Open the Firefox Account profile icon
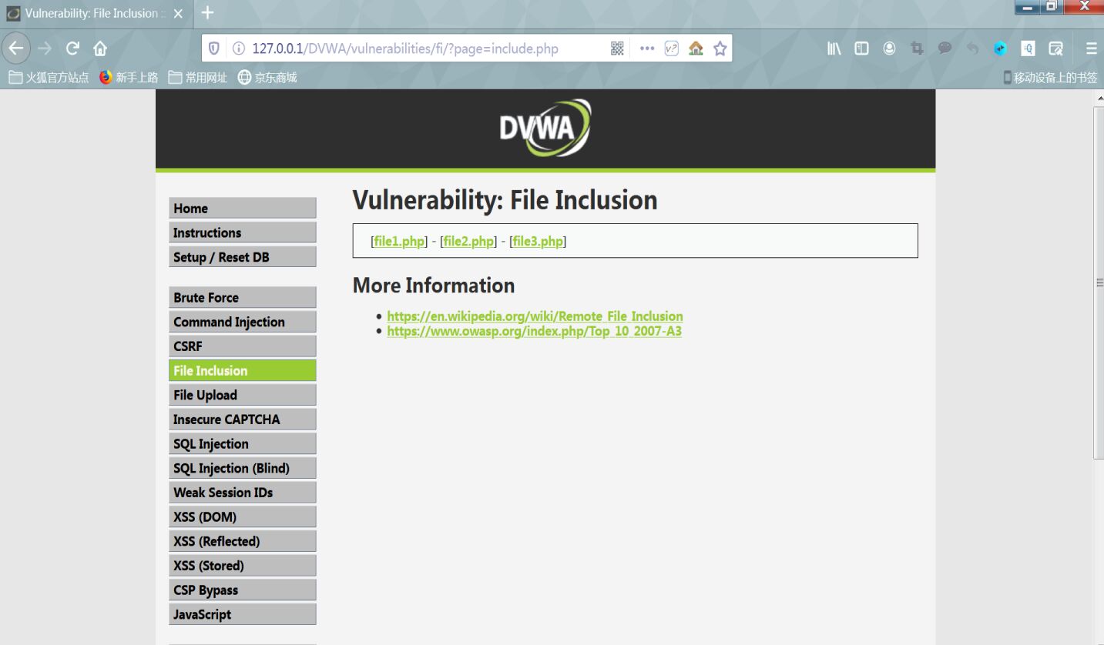 (x=890, y=48)
